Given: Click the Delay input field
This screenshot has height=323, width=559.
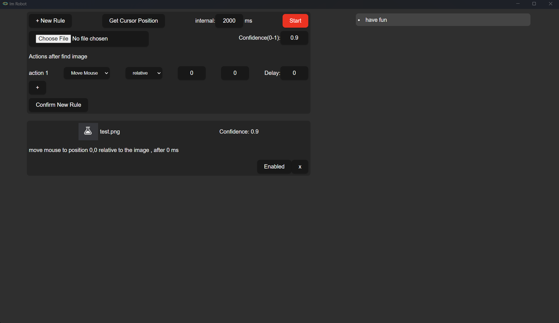Looking at the screenshot, I should coord(294,73).
